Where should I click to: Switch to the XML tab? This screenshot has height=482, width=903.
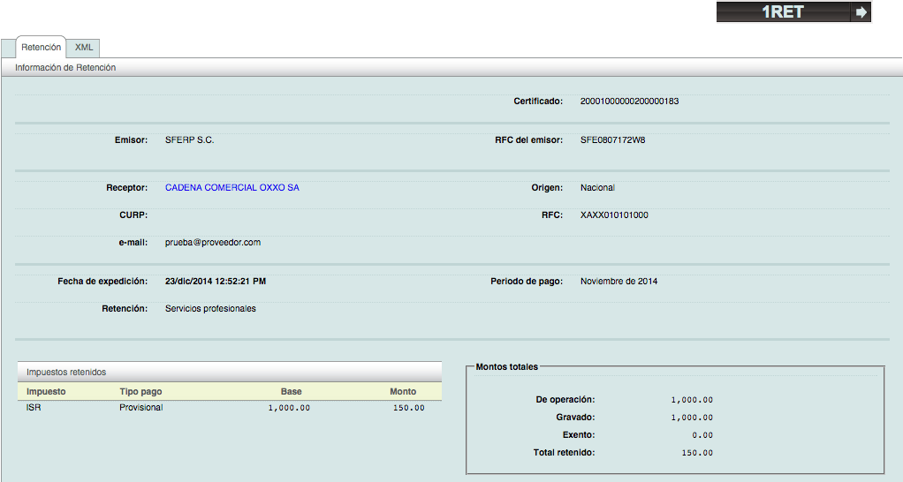[x=84, y=48]
